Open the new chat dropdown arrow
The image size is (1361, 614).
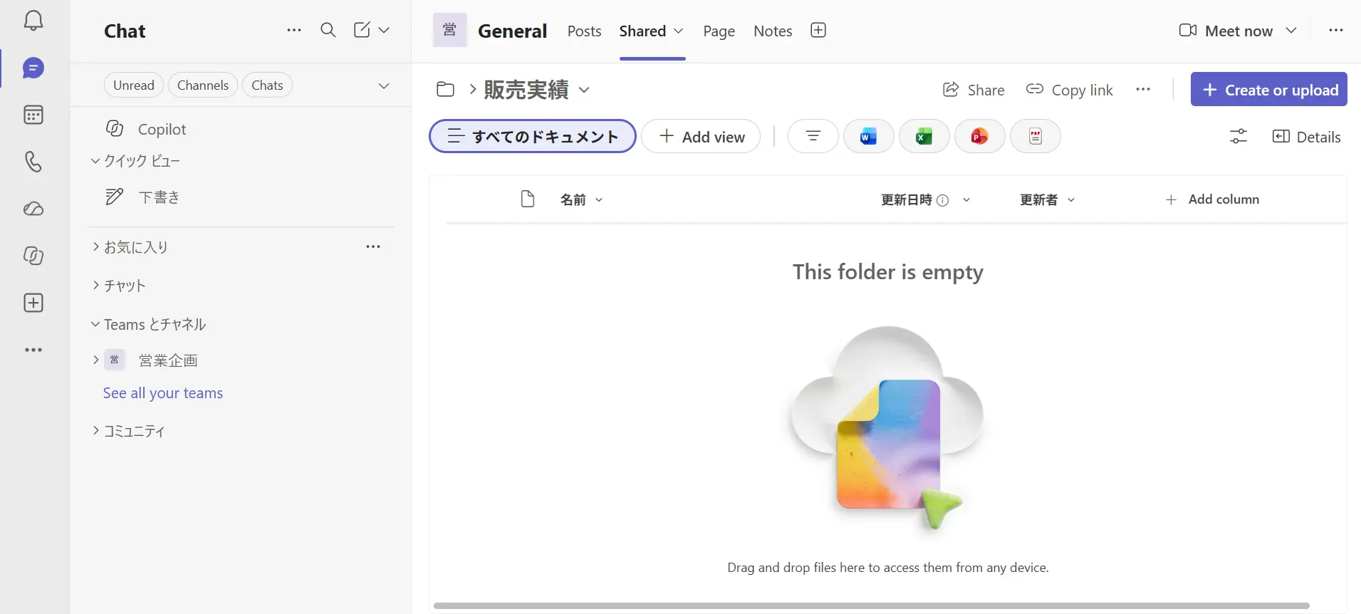click(x=384, y=30)
